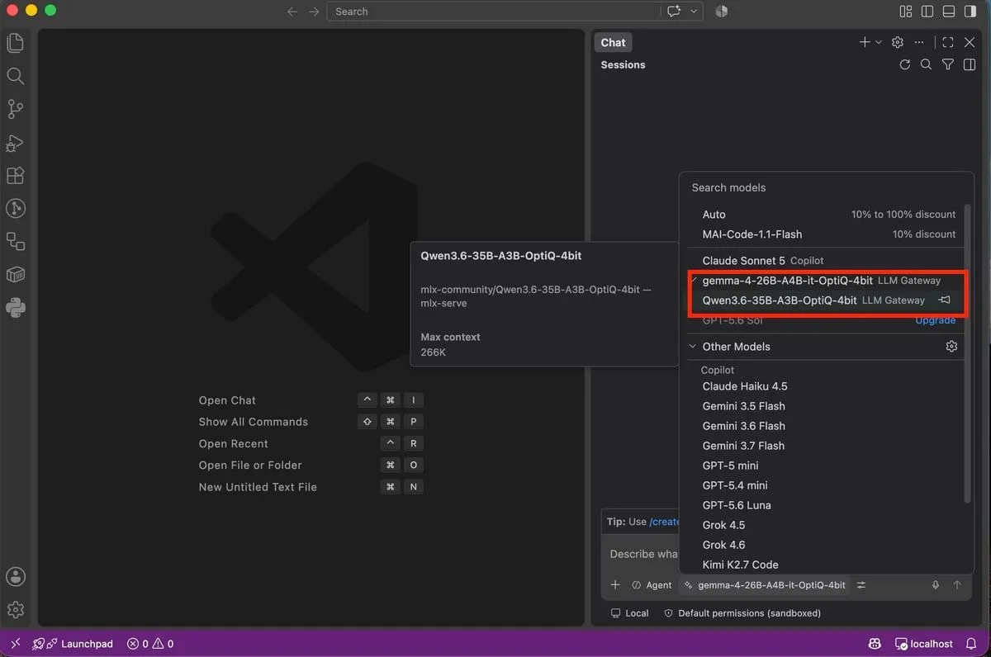Click Launchpad in status bar
Screen dimensions: 991x657
(x=73, y=644)
